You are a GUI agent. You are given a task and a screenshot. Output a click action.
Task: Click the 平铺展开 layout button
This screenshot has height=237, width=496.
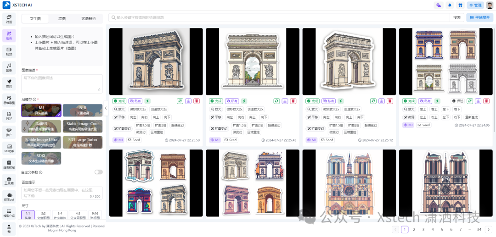click(479, 18)
